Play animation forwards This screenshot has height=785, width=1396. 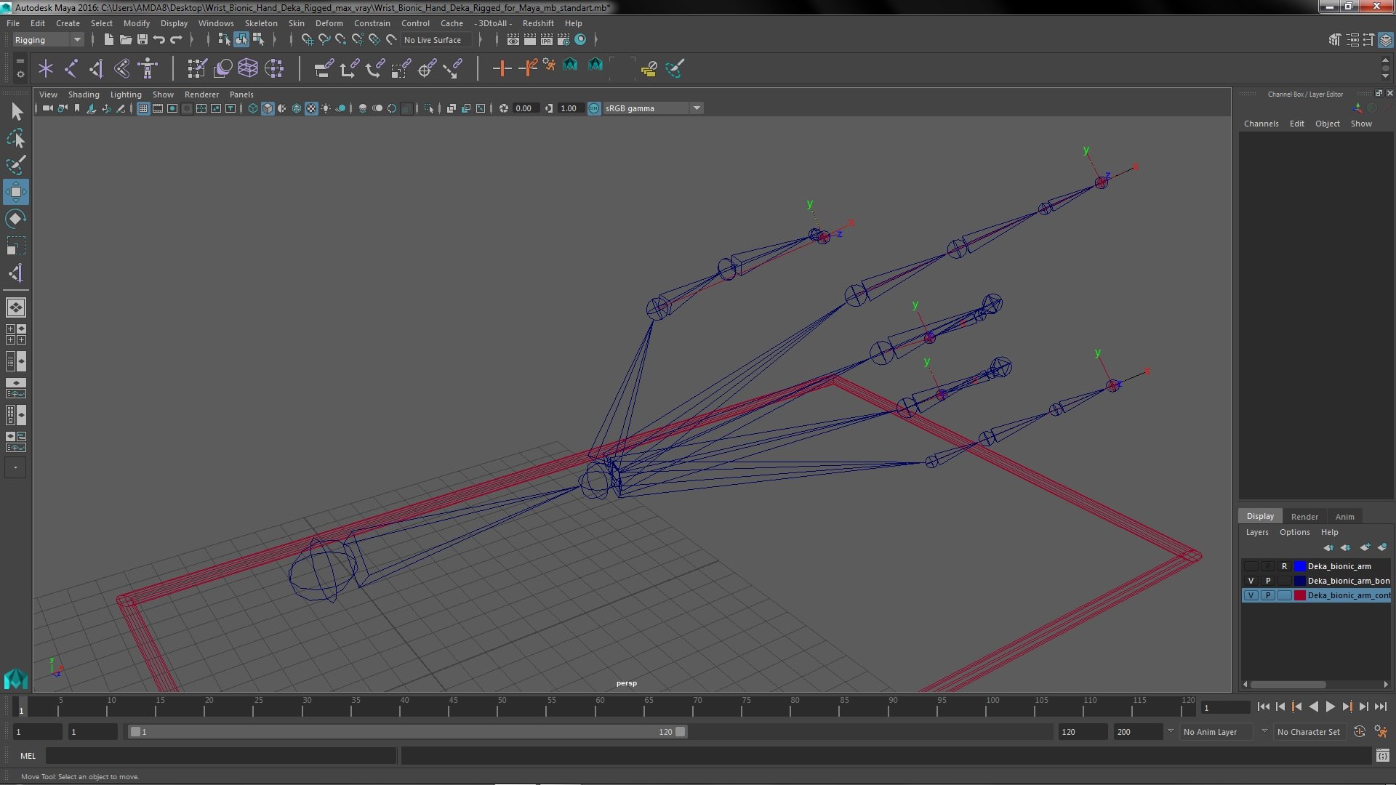pos(1330,706)
